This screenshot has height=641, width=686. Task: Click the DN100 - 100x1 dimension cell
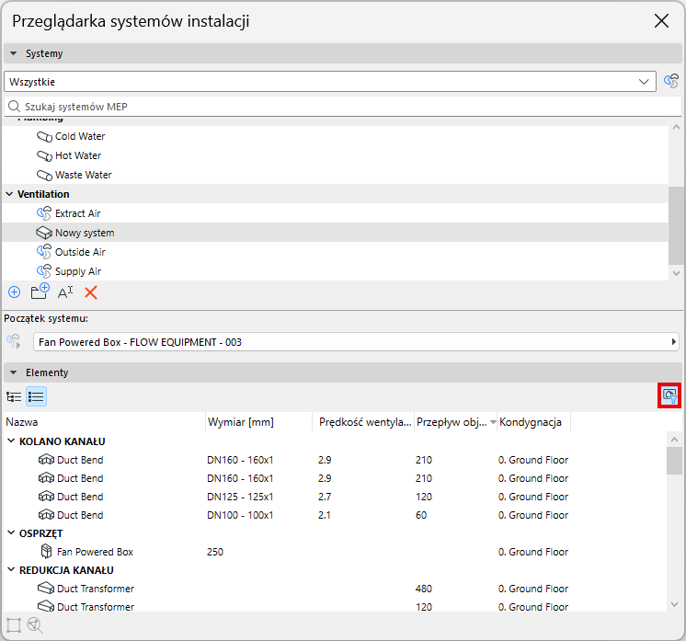[240, 515]
